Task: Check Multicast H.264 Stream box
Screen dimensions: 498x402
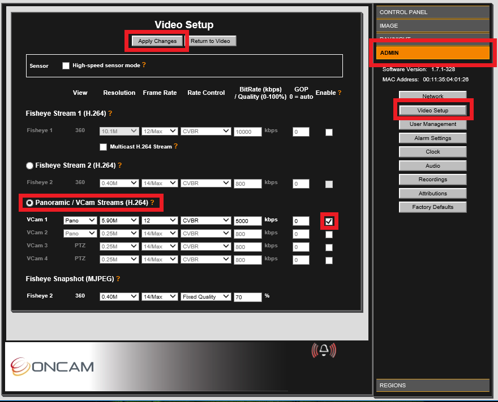Action: [x=103, y=147]
